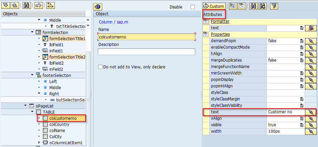Click the Custom button
The width and height of the screenshot is (318, 147).
point(214,6)
